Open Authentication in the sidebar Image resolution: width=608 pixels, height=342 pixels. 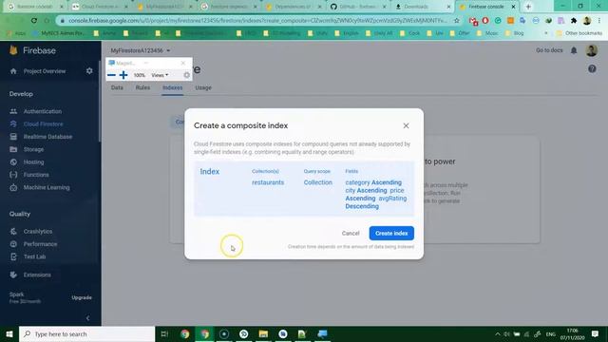43,111
